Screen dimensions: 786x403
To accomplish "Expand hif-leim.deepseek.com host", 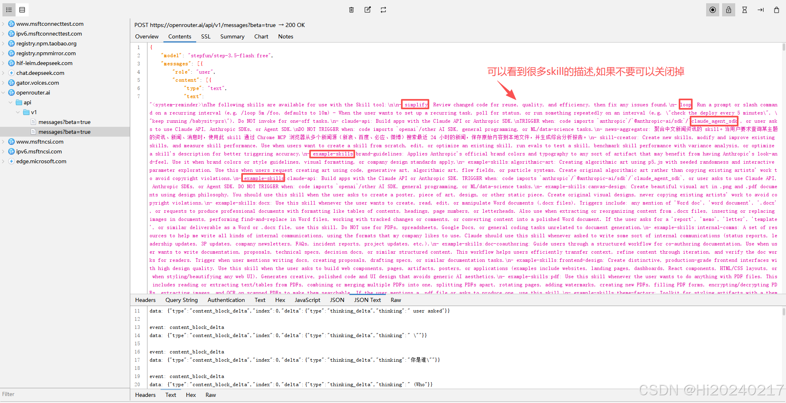I will tap(3, 63).
